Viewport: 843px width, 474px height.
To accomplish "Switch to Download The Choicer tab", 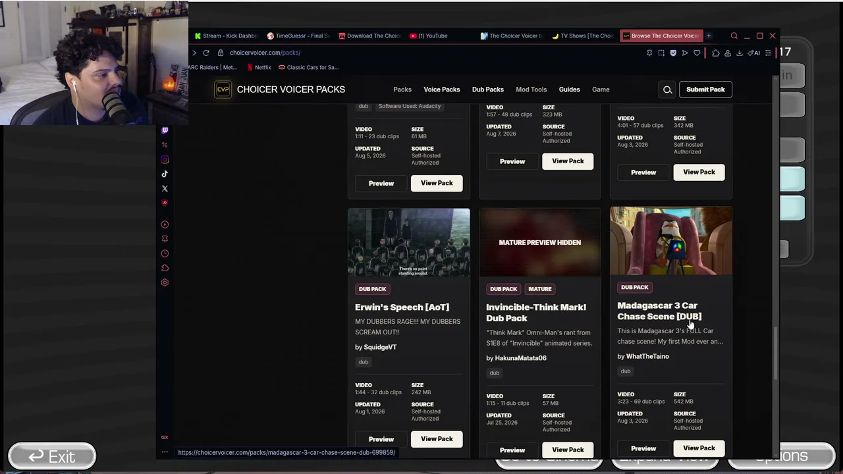I will coord(369,36).
